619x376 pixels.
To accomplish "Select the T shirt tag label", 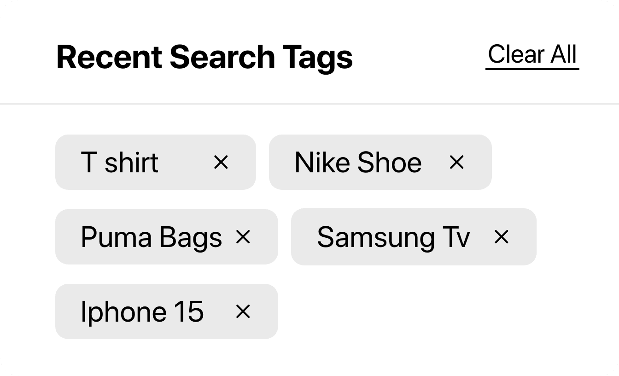I will [120, 163].
